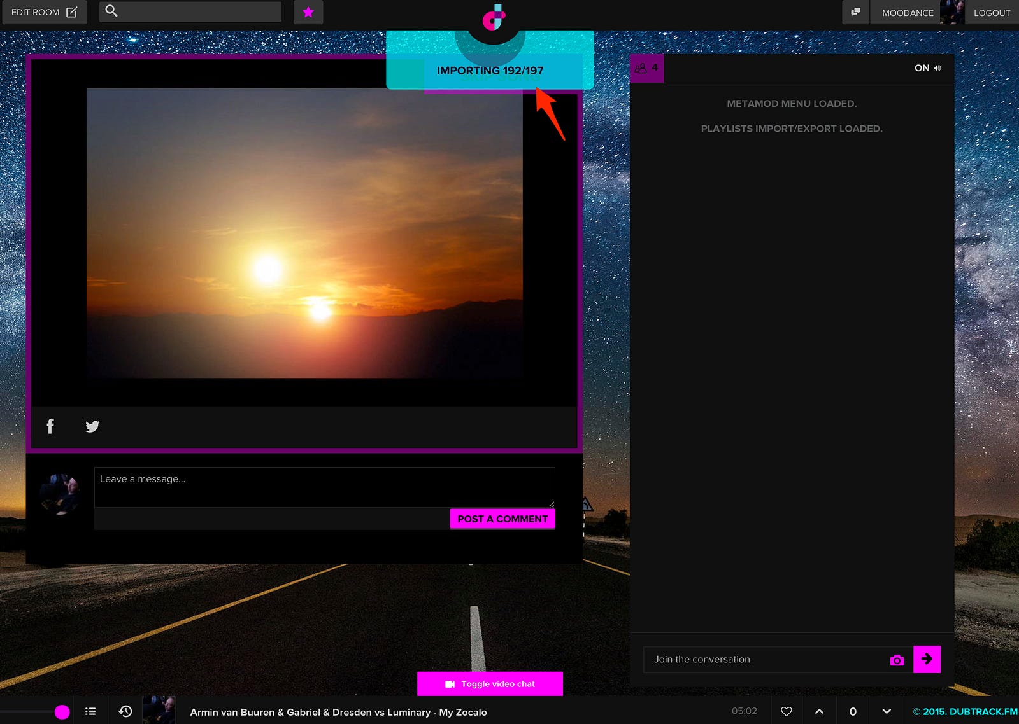This screenshot has width=1019, height=724.
Task: Open the Edit Room menu
Action: pyautogui.click(x=44, y=12)
